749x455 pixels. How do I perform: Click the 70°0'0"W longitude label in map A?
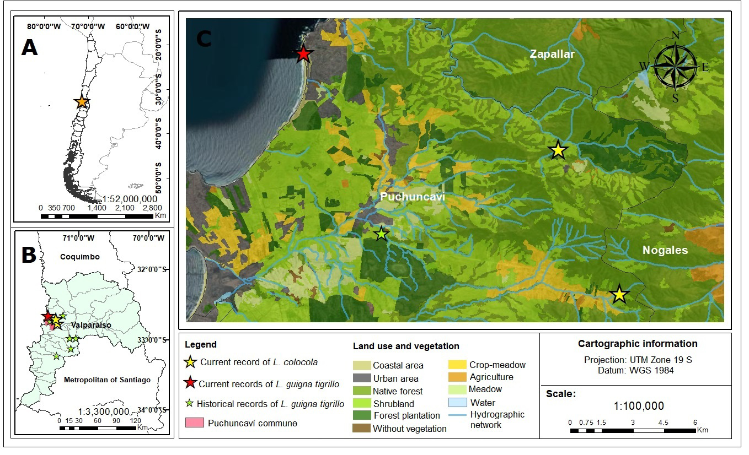pos(89,26)
